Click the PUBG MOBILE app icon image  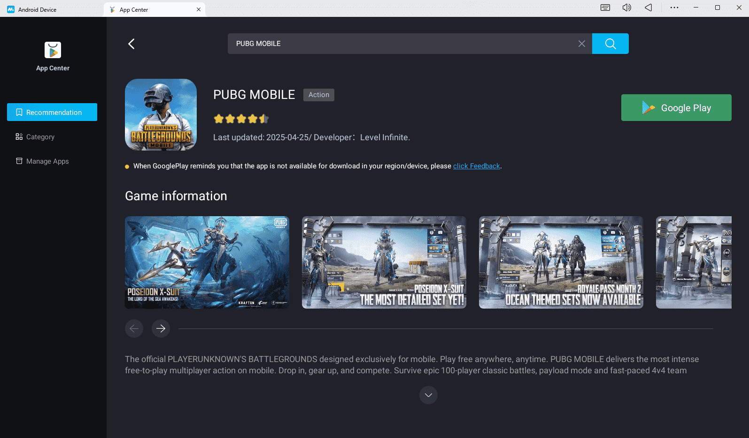coord(161,114)
